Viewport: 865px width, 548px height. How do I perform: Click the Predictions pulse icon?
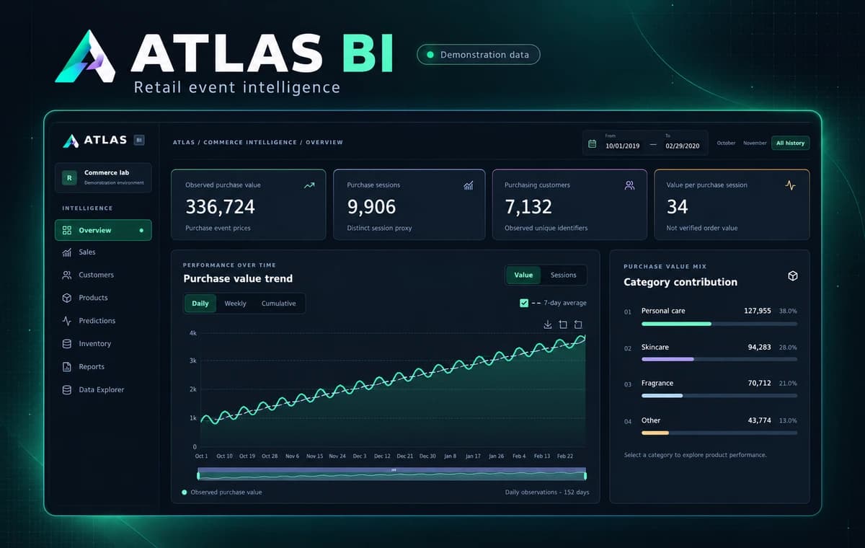coord(67,321)
